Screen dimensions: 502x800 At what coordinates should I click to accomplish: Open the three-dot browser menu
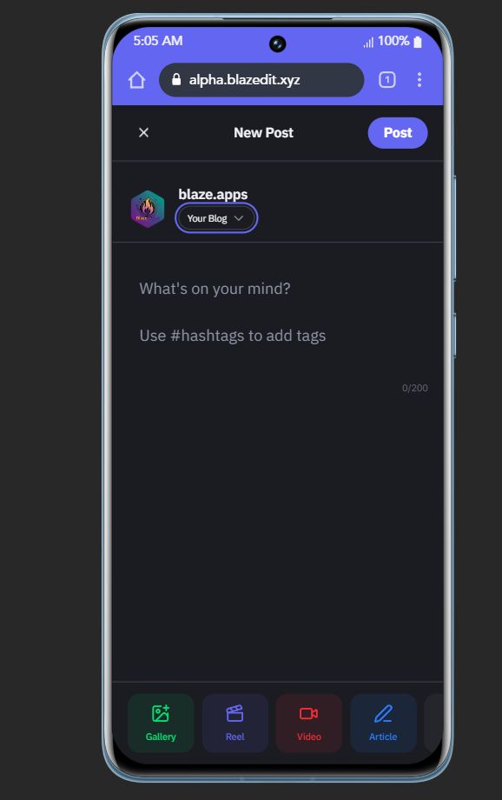pos(419,80)
